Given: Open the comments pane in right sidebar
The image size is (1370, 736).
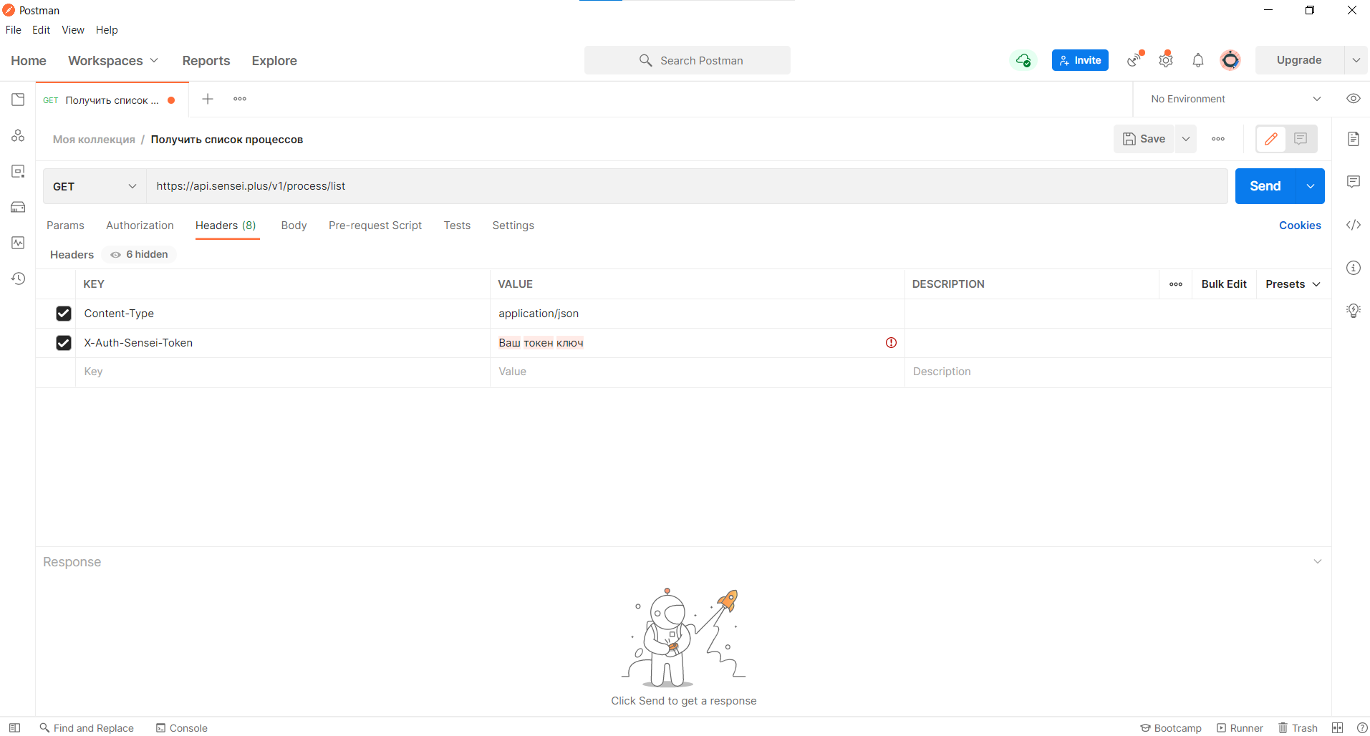Looking at the screenshot, I should click(1353, 182).
